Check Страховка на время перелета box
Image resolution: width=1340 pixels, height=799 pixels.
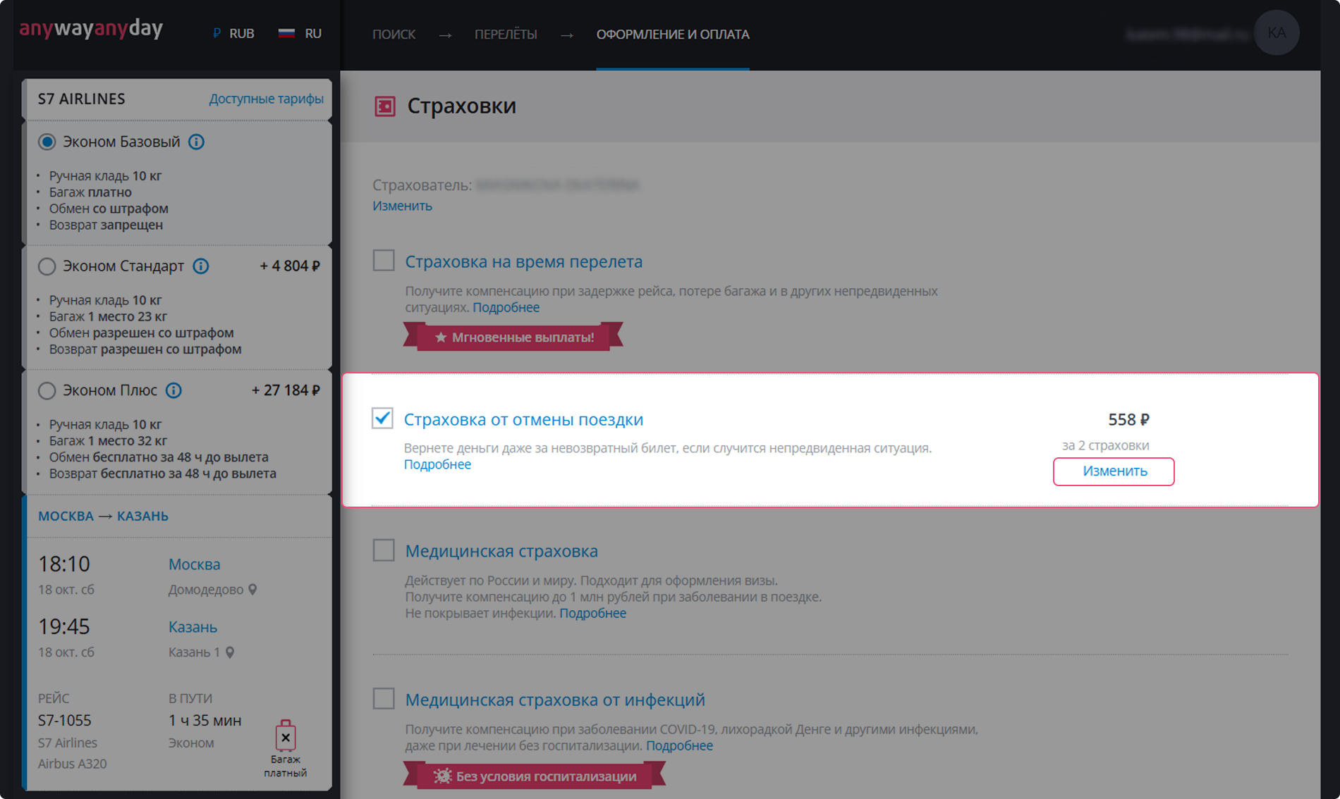384,261
